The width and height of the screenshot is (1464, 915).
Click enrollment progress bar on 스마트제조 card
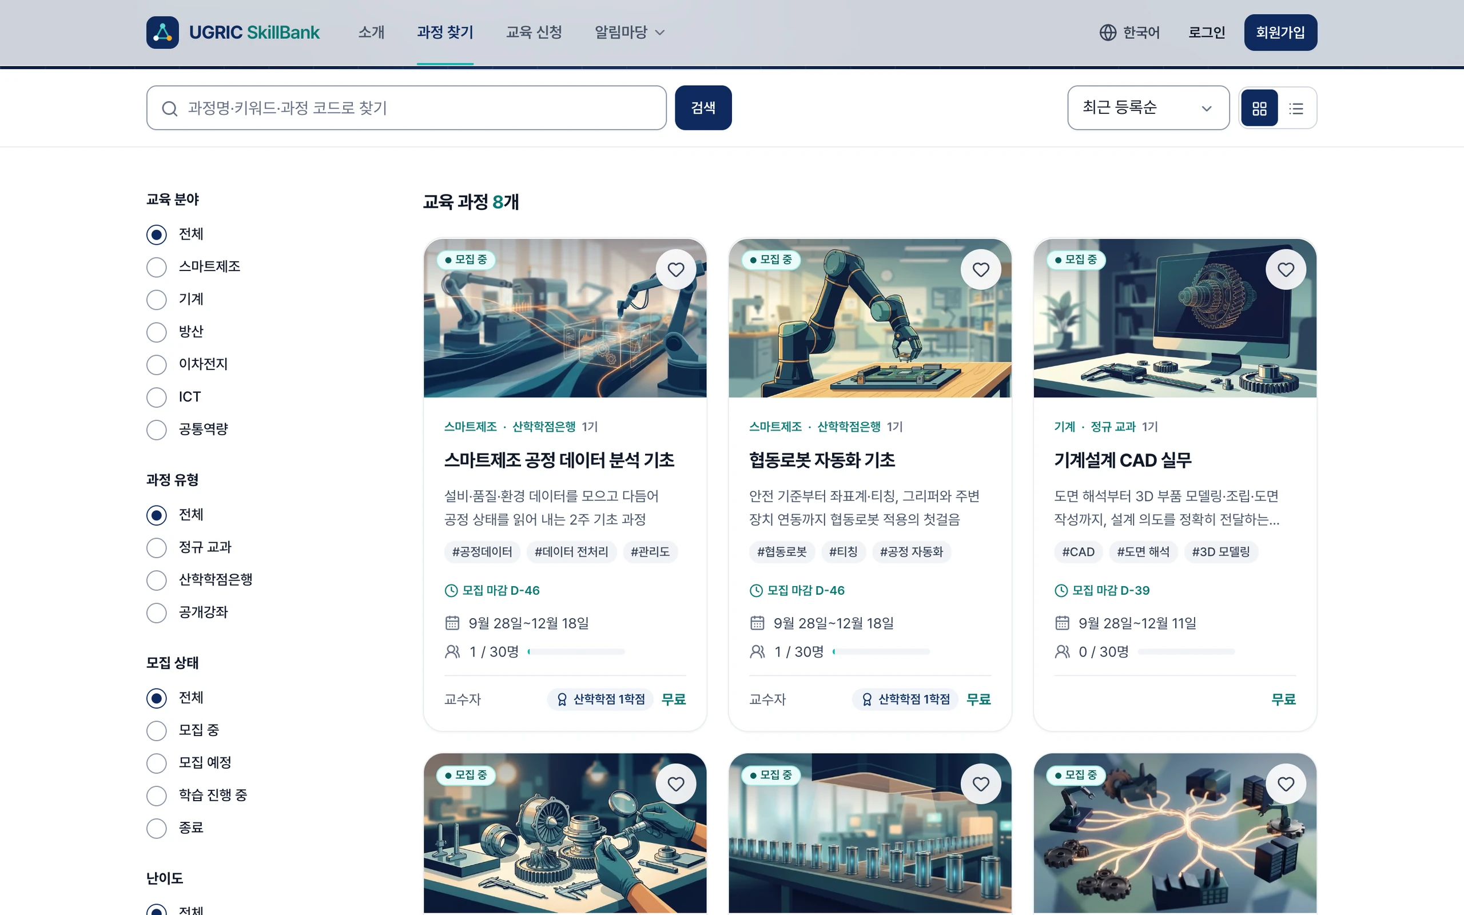point(576,652)
